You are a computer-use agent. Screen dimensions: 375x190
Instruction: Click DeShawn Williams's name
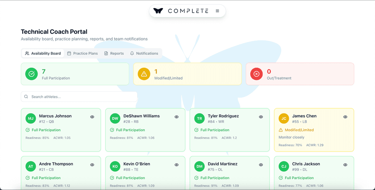pyautogui.click(x=142, y=116)
